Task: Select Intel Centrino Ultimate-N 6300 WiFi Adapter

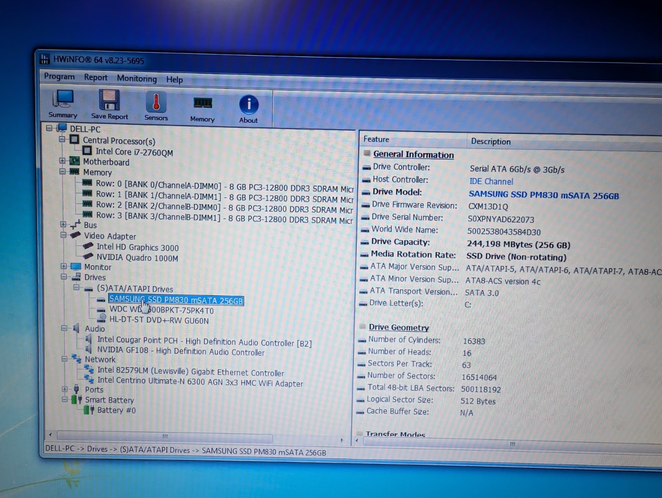Action: pyautogui.click(x=200, y=382)
